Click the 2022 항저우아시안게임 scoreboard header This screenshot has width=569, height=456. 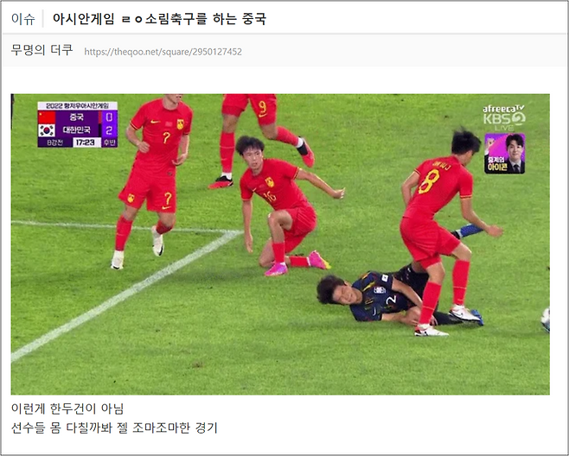pyautogui.click(x=78, y=106)
